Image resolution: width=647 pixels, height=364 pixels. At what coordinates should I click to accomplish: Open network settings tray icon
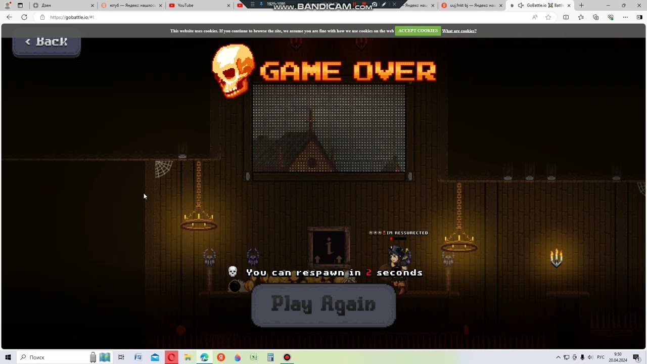click(x=567, y=357)
